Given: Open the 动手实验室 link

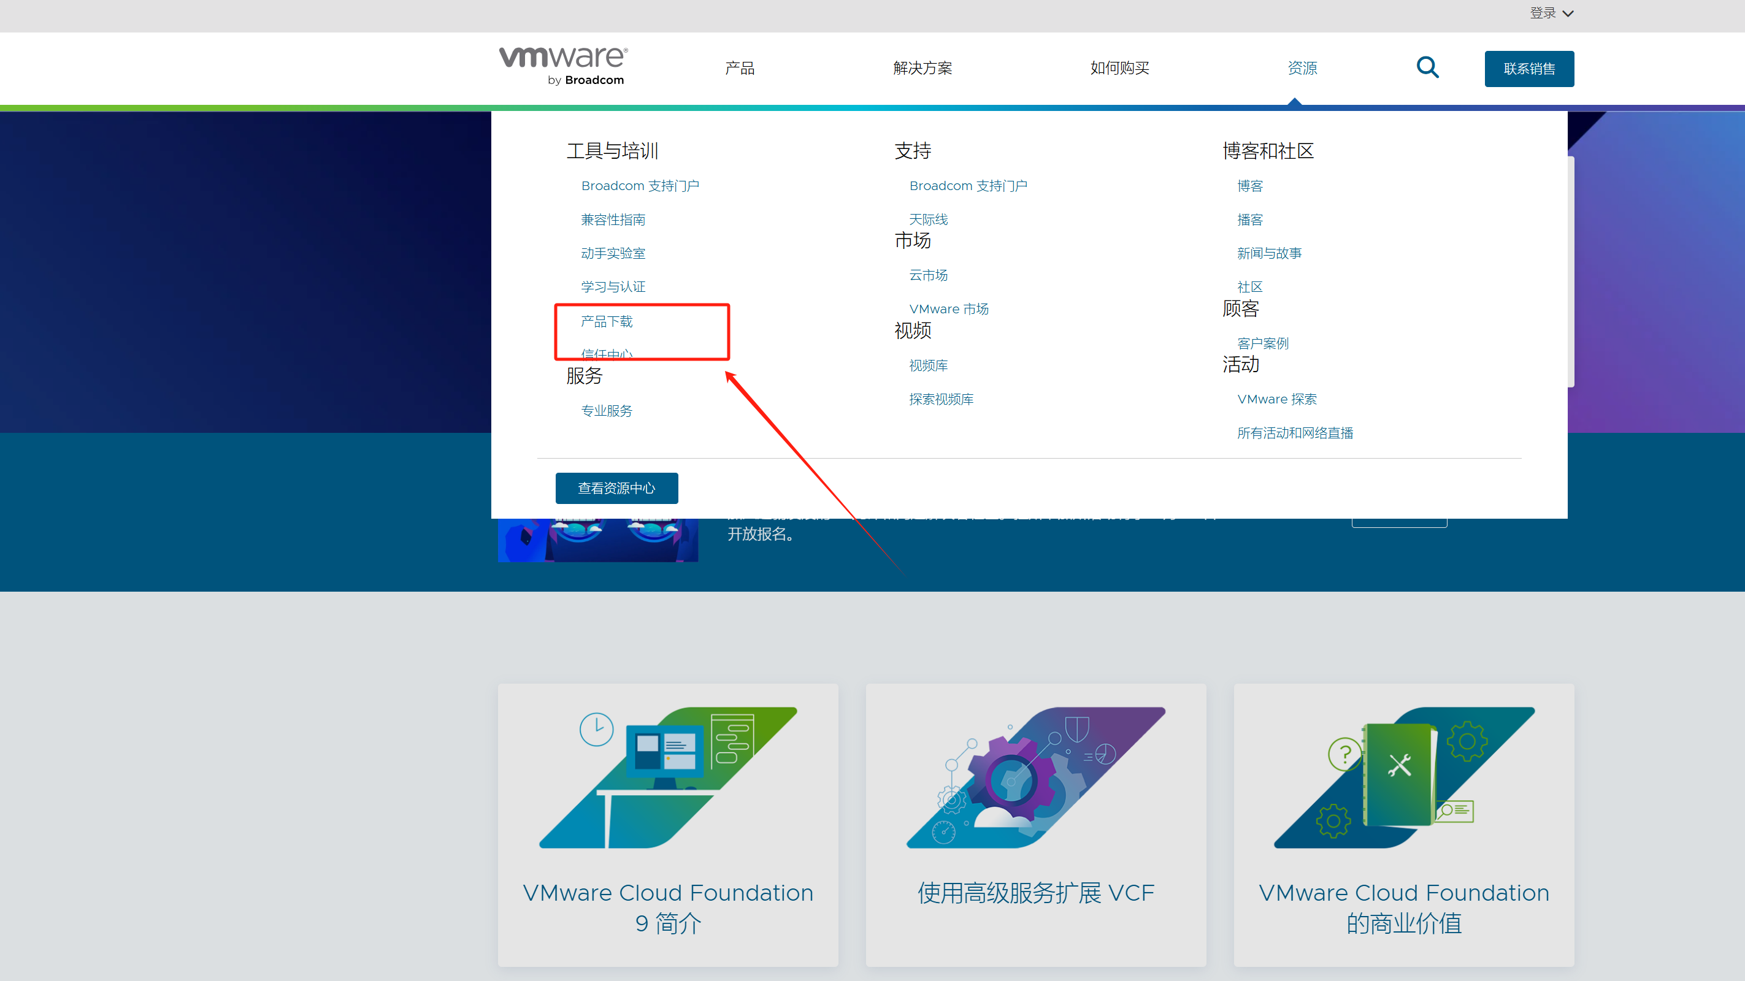Looking at the screenshot, I should click(x=613, y=253).
